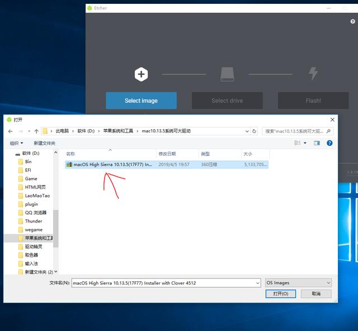Click the 取消 button
This screenshot has height=331, width=358.
coord(316,294)
